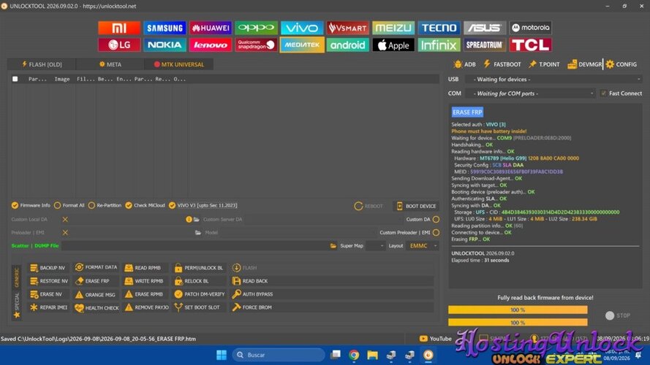Click the REBOOT button
The height and width of the screenshot is (365, 650).
click(369, 206)
